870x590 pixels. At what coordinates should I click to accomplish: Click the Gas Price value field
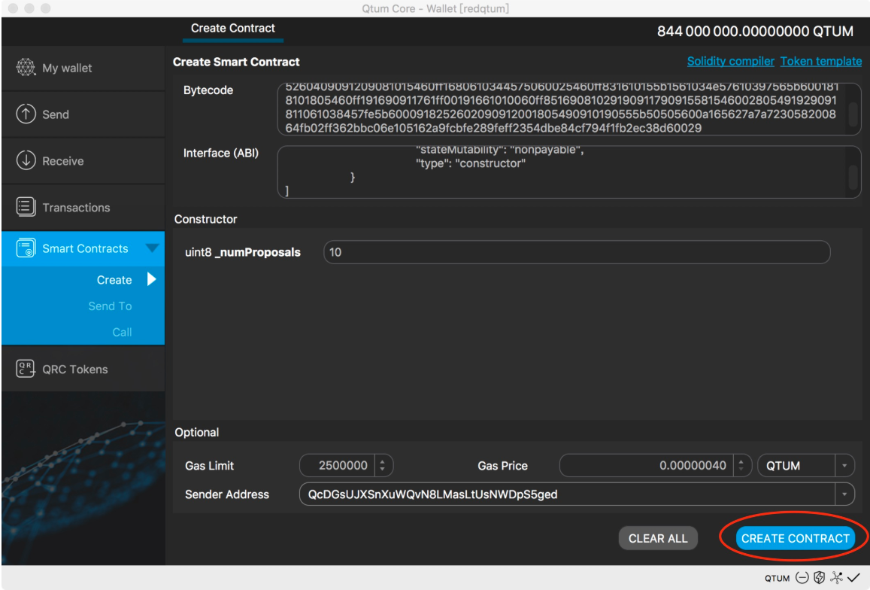click(x=647, y=466)
